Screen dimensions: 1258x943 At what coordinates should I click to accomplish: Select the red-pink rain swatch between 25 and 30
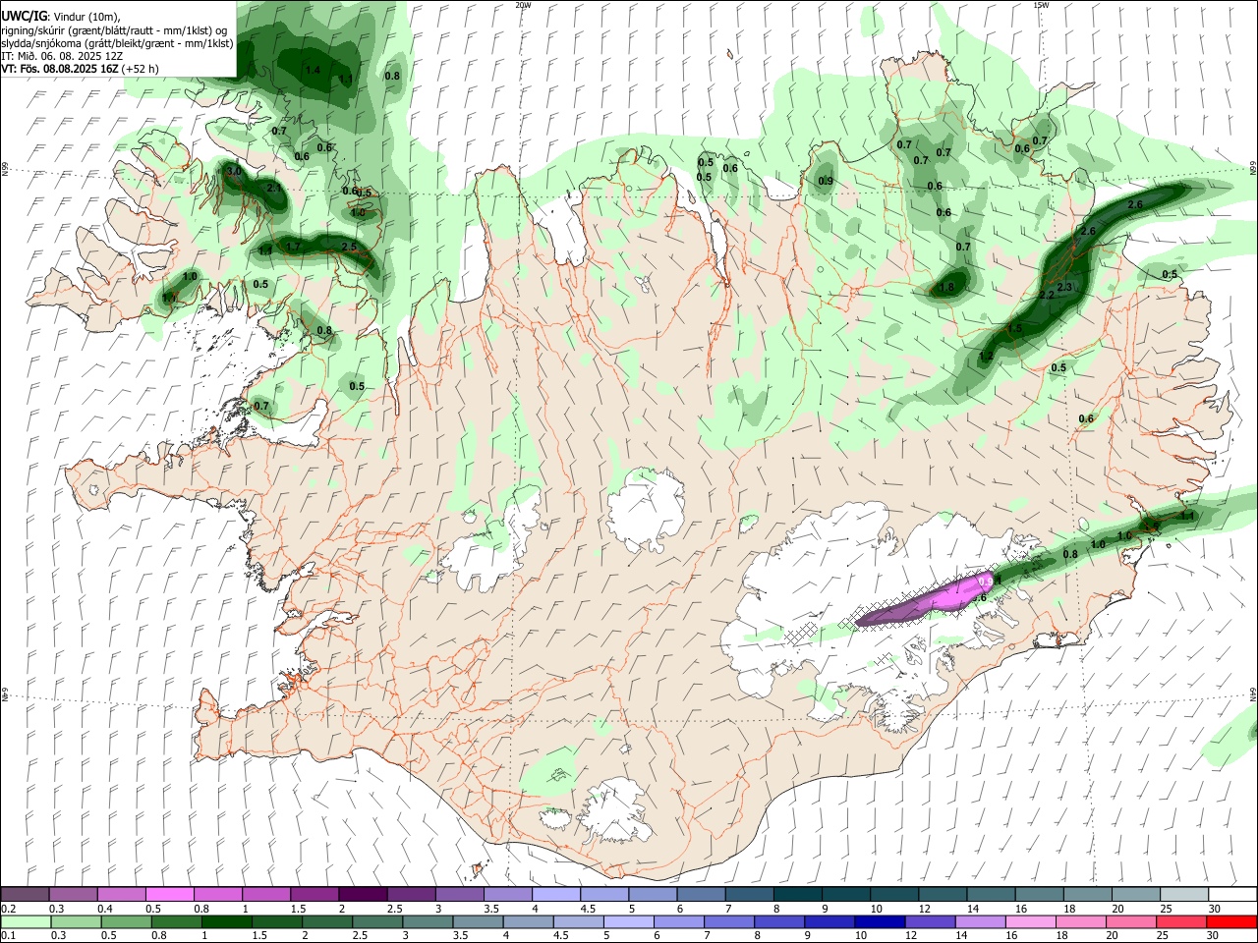[x=1182, y=922]
